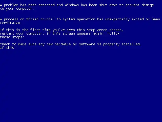Screen dimensions: 162x122
Task: Click the word 'Check' starting fourth paragraph
Action: point(5,44)
